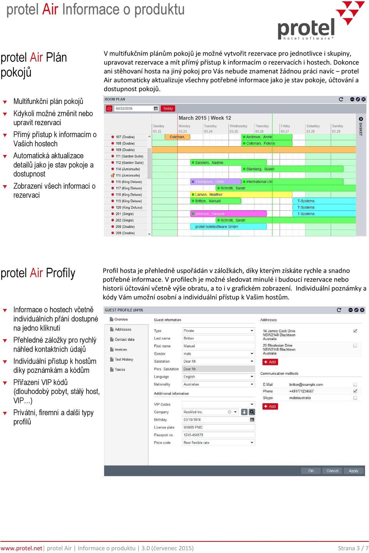Image resolution: width=369 pixels, height=553 pixels.
Task: Click the Add button under Addresses
Action: (270, 362)
